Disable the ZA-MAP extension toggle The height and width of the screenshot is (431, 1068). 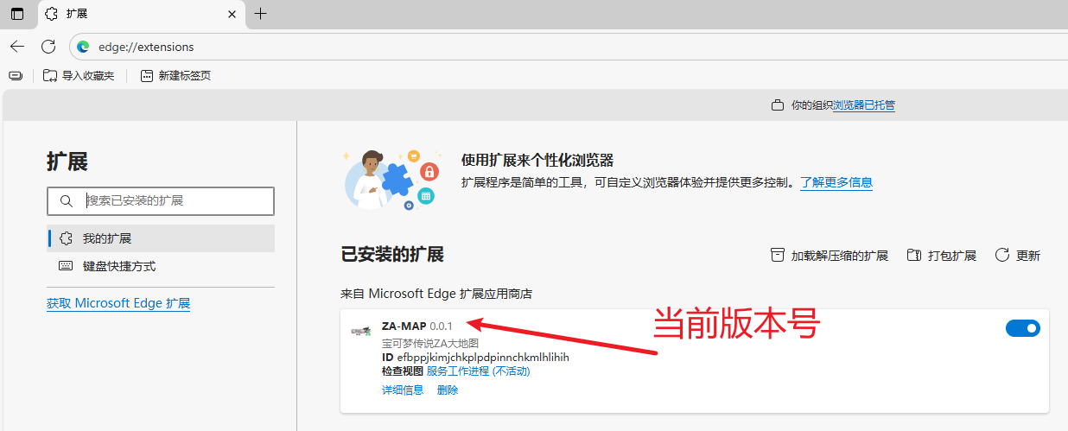point(1022,328)
